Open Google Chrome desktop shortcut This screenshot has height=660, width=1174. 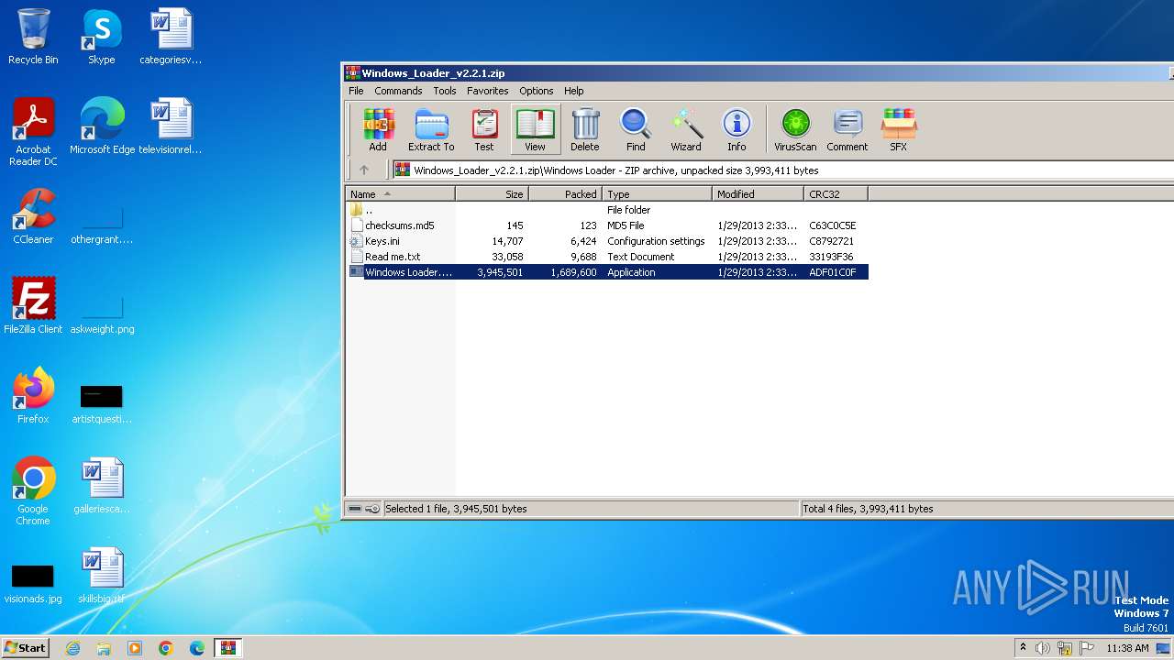pos(33,491)
